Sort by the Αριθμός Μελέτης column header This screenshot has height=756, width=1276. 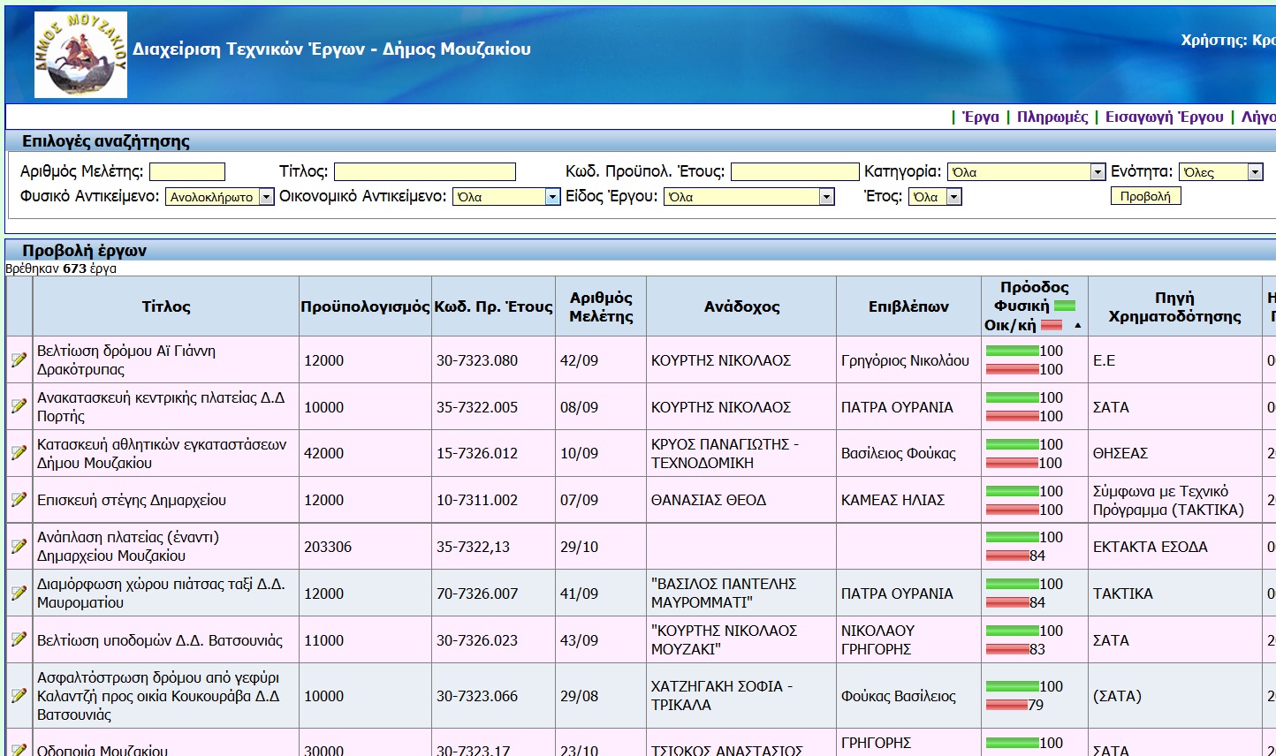click(x=601, y=306)
